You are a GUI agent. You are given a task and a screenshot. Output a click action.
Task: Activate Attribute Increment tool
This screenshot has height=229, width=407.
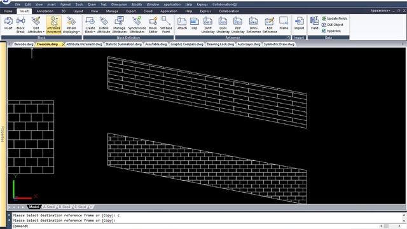[x=53, y=25]
